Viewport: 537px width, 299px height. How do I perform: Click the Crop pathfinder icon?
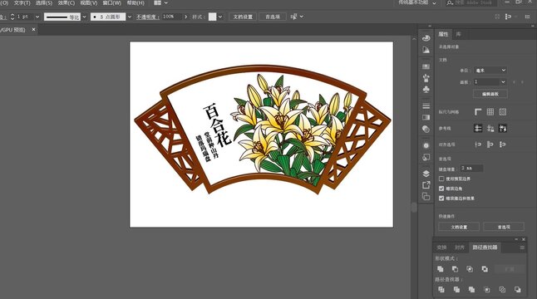486,289
